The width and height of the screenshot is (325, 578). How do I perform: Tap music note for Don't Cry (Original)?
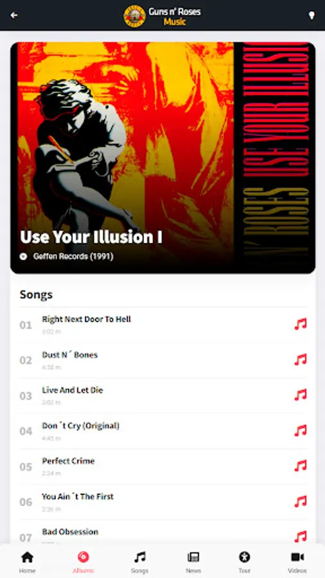pyautogui.click(x=301, y=430)
